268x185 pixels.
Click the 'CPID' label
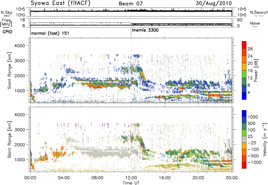point(7,32)
